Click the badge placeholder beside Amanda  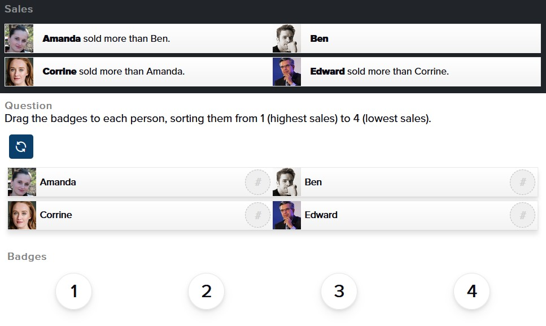257,182
